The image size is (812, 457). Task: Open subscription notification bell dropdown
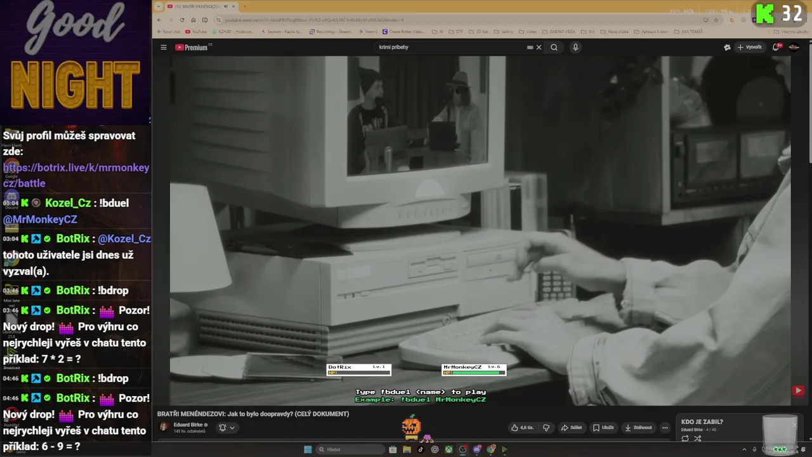click(226, 427)
